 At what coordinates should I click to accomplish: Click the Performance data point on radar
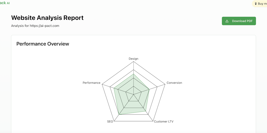click(114, 88)
